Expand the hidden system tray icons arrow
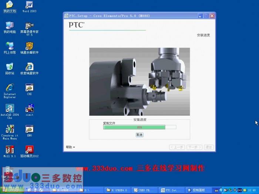 pos(221,190)
